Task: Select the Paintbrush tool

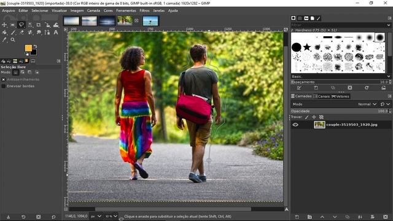Action: [x=13, y=33]
